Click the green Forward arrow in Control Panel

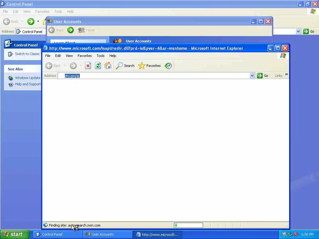[31, 21]
